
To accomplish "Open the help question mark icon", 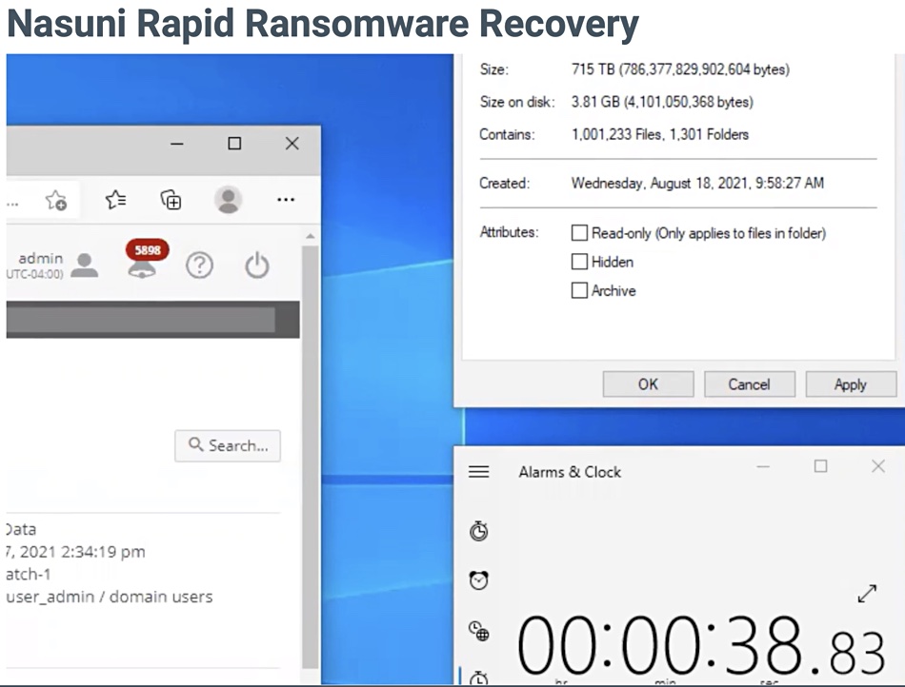I will [x=200, y=265].
